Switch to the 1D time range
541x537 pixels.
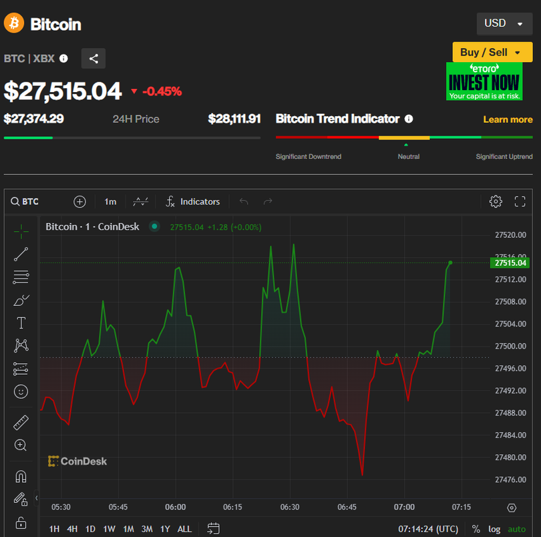pyautogui.click(x=90, y=529)
